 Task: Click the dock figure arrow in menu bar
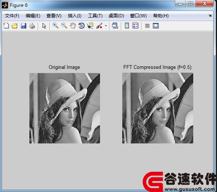click(x=210, y=15)
